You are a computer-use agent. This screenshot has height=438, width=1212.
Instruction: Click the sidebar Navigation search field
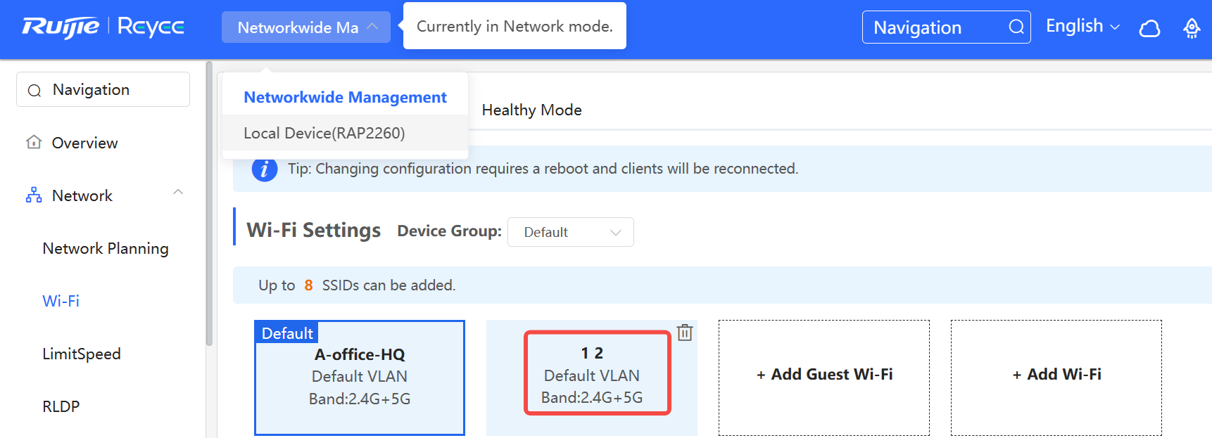tap(103, 89)
